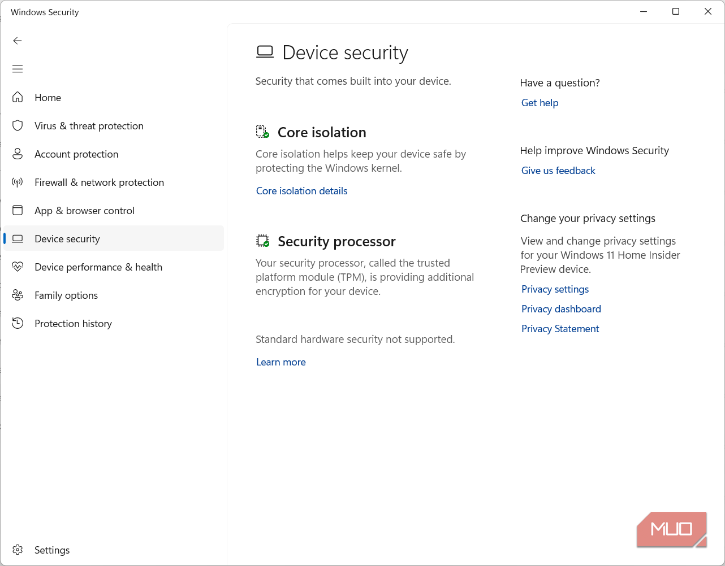This screenshot has width=725, height=566.
Task: Open Settings label in sidebar
Action: [x=52, y=550]
